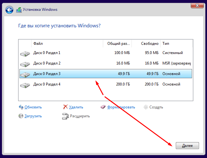Click the 200.0 ГБ free space cell
The image size is (207, 158).
152,84
